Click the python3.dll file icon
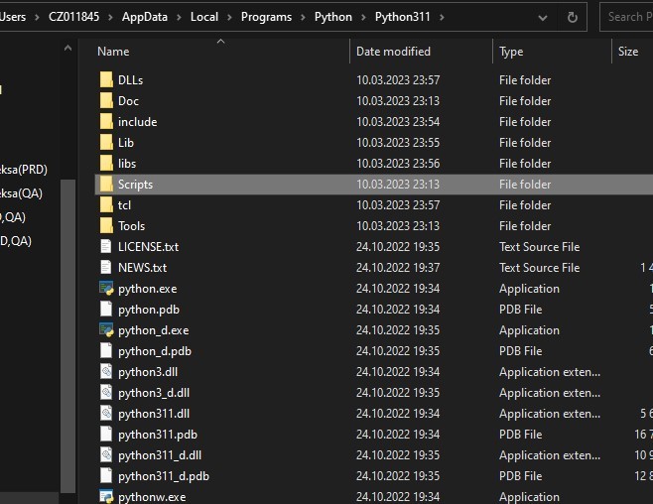The image size is (653, 504). tap(106, 371)
